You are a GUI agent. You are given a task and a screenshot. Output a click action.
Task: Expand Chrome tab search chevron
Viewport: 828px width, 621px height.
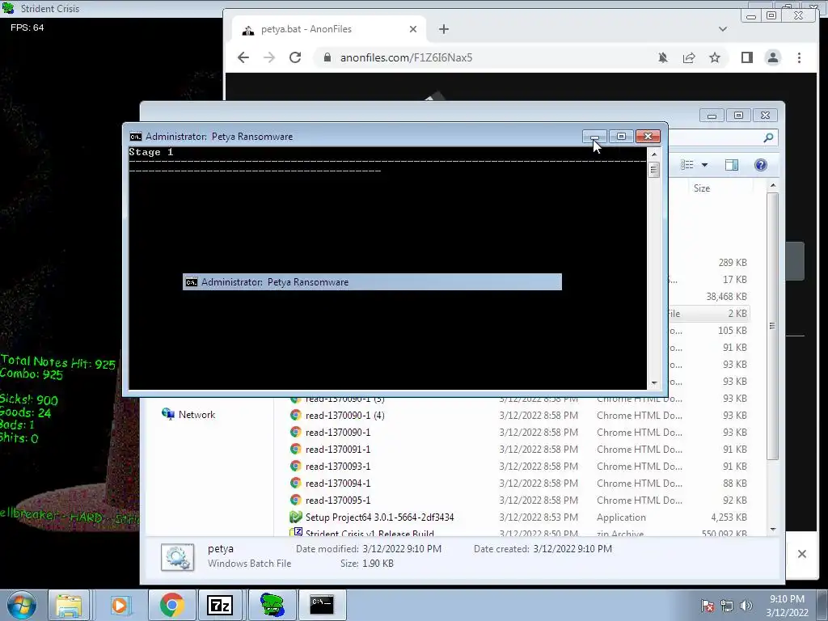click(x=722, y=29)
